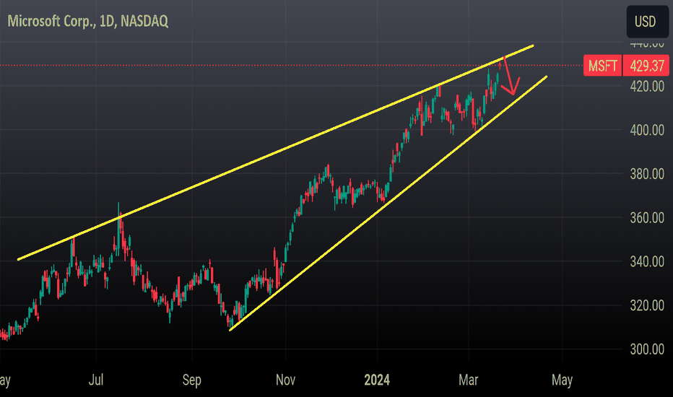Click the MSFT symbol price label

(603, 66)
